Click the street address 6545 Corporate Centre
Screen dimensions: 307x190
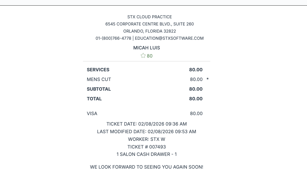(x=149, y=24)
